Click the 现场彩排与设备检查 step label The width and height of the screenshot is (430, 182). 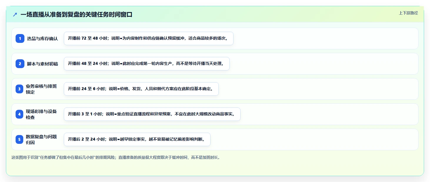click(x=41, y=114)
